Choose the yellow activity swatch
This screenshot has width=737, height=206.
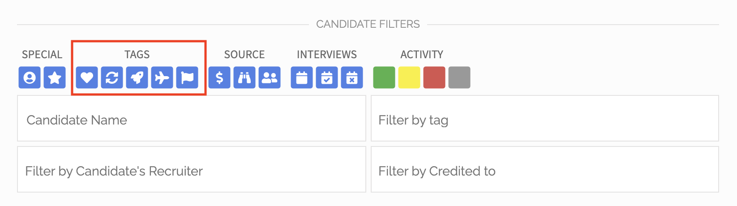coord(409,77)
